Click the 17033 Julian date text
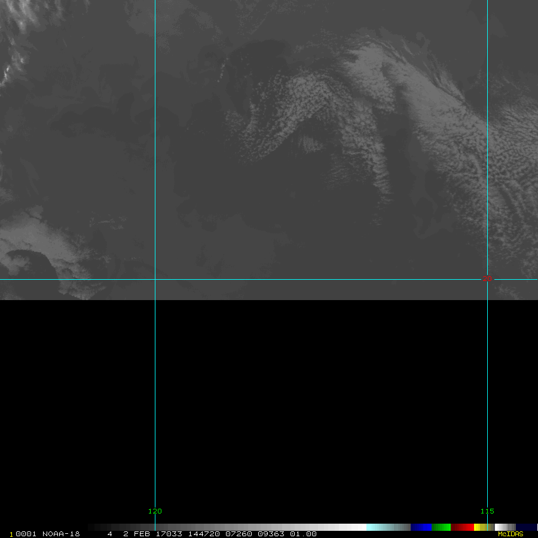 pos(169,534)
